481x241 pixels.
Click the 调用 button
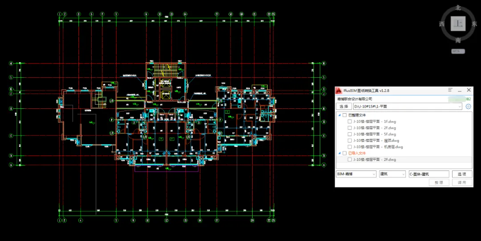click(x=462, y=182)
